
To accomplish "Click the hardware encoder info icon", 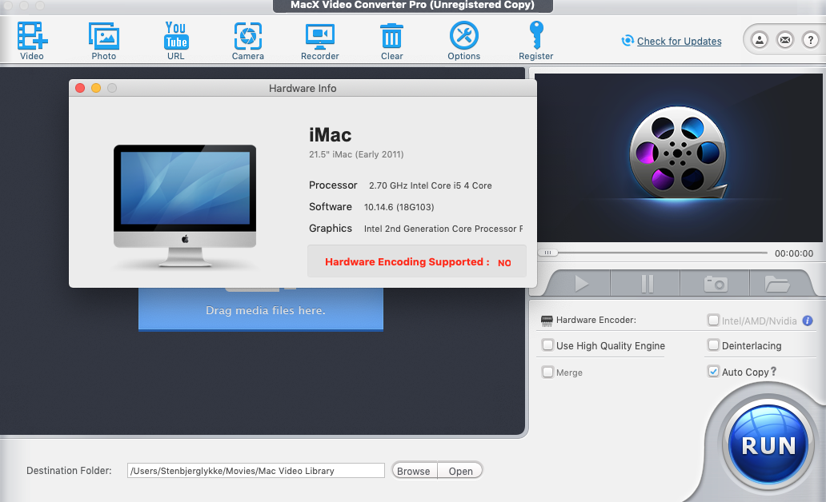I will tap(808, 321).
